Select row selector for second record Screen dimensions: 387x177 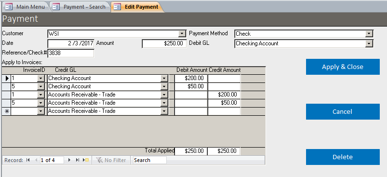tap(7, 87)
